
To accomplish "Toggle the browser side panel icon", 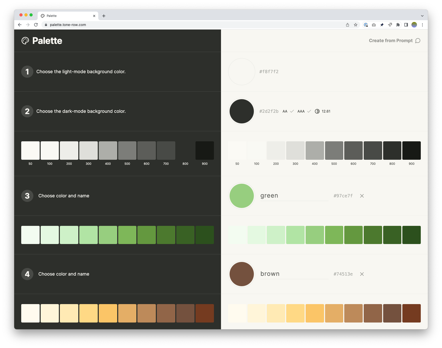I will pyautogui.click(x=406, y=25).
